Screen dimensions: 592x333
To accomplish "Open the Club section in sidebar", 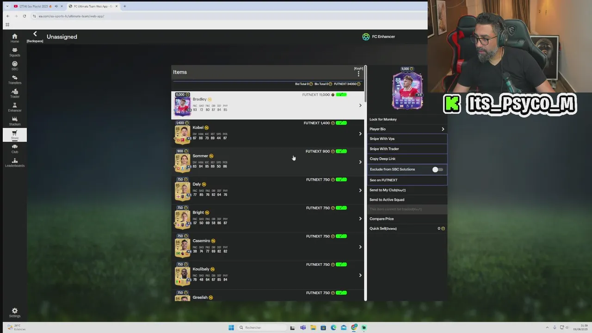I will point(14,149).
